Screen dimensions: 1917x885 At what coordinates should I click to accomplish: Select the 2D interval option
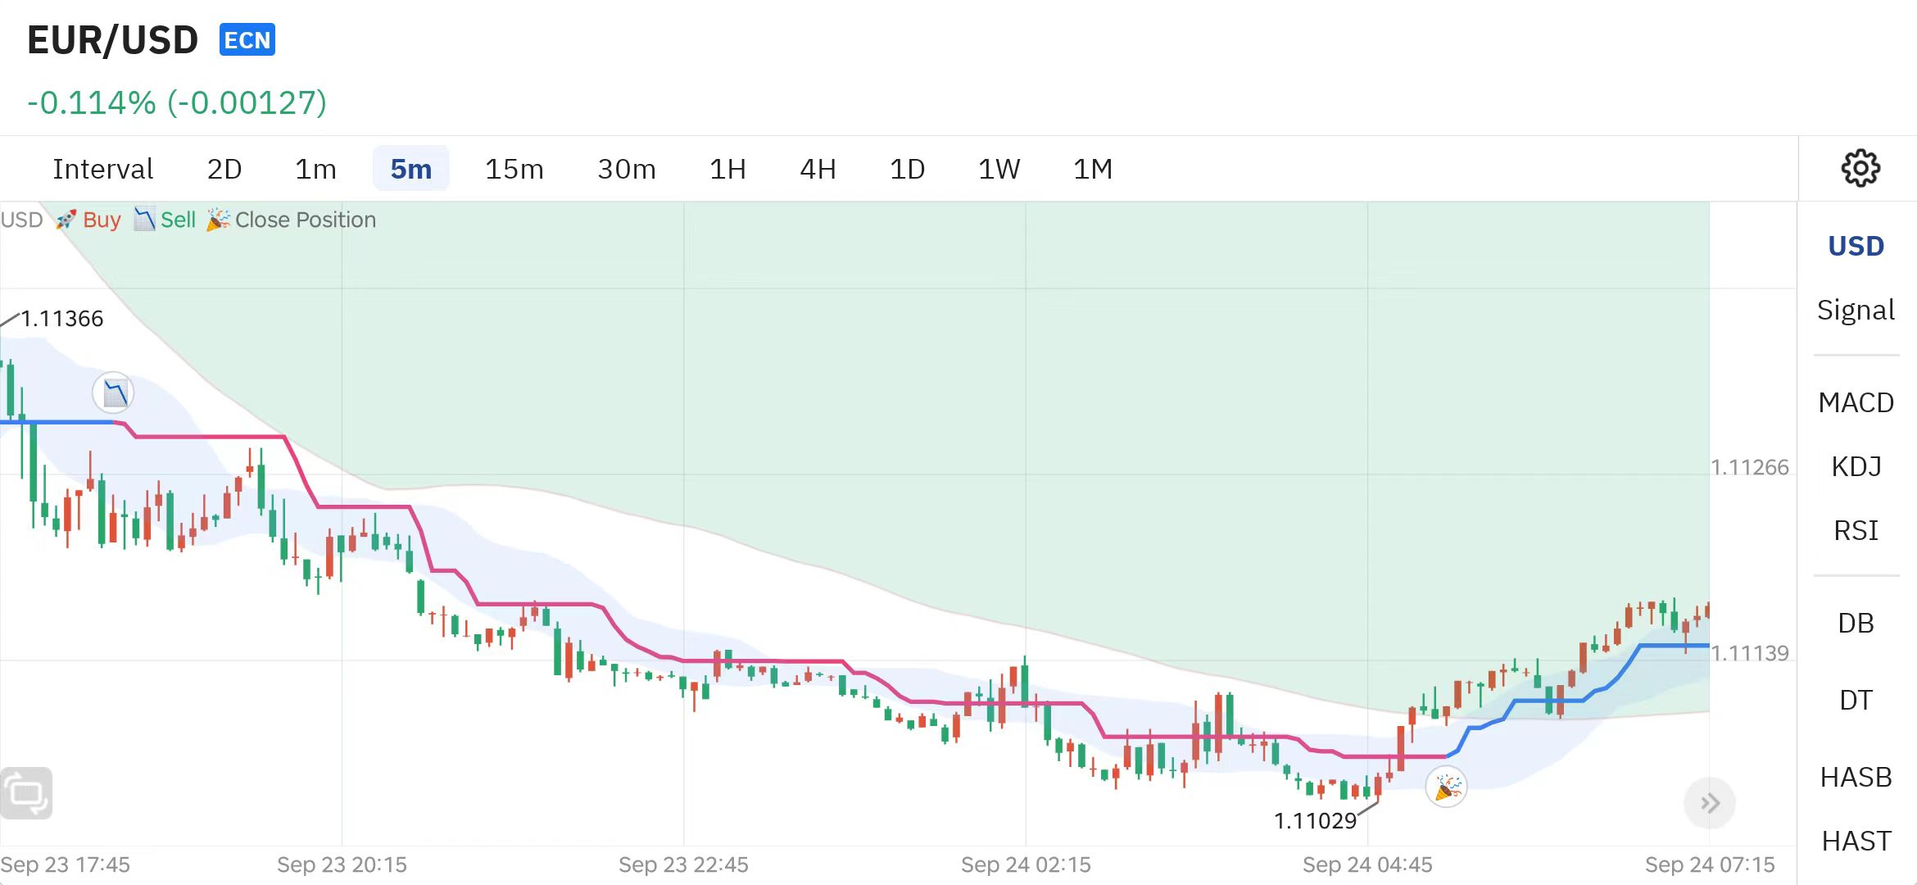click(224, 169)
